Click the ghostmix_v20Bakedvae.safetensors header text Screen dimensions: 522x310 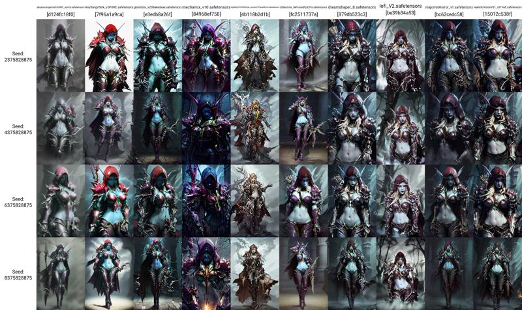pos(158,7)
